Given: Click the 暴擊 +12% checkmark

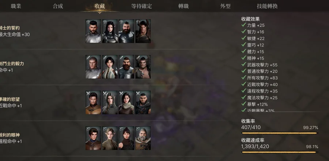Looking at the screenshot, I should click(x=243, y=104).
